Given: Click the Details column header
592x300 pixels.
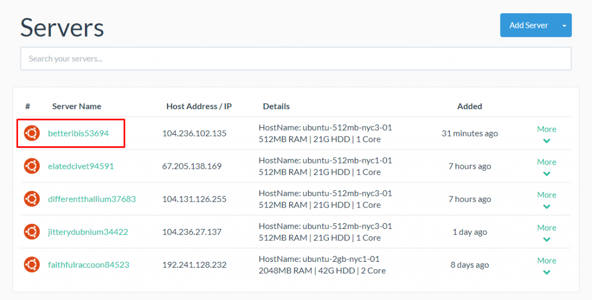Looking at the screenshot, I should pyautogui.click(x=276, y=106).
